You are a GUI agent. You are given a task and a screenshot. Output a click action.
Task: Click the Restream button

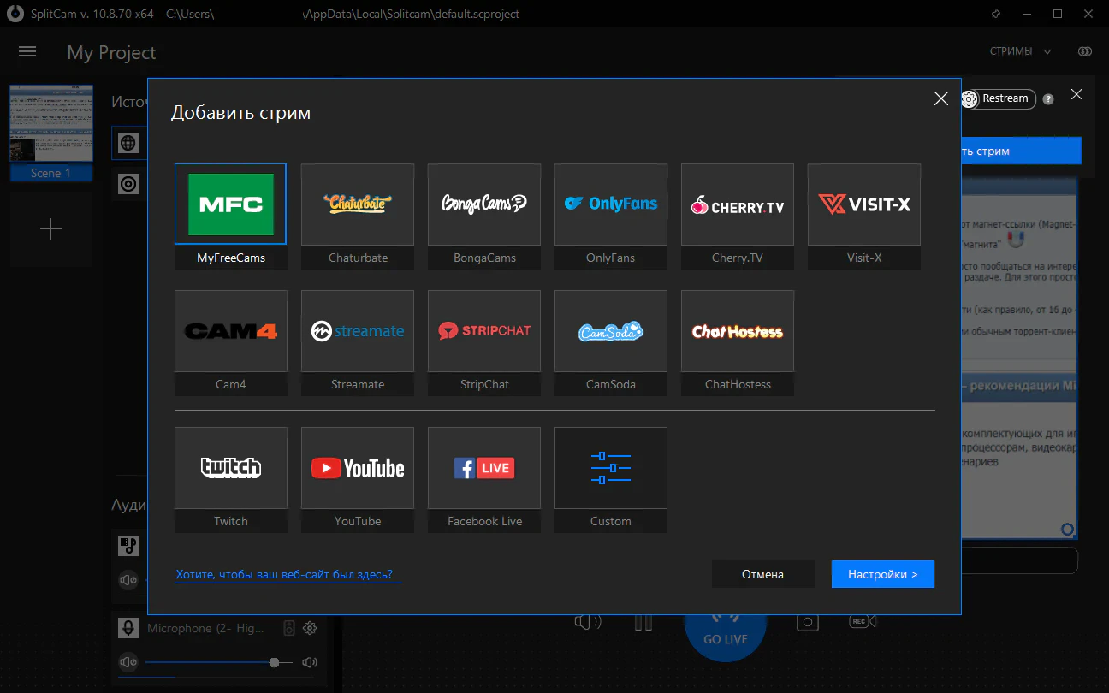tap(998, 98)
